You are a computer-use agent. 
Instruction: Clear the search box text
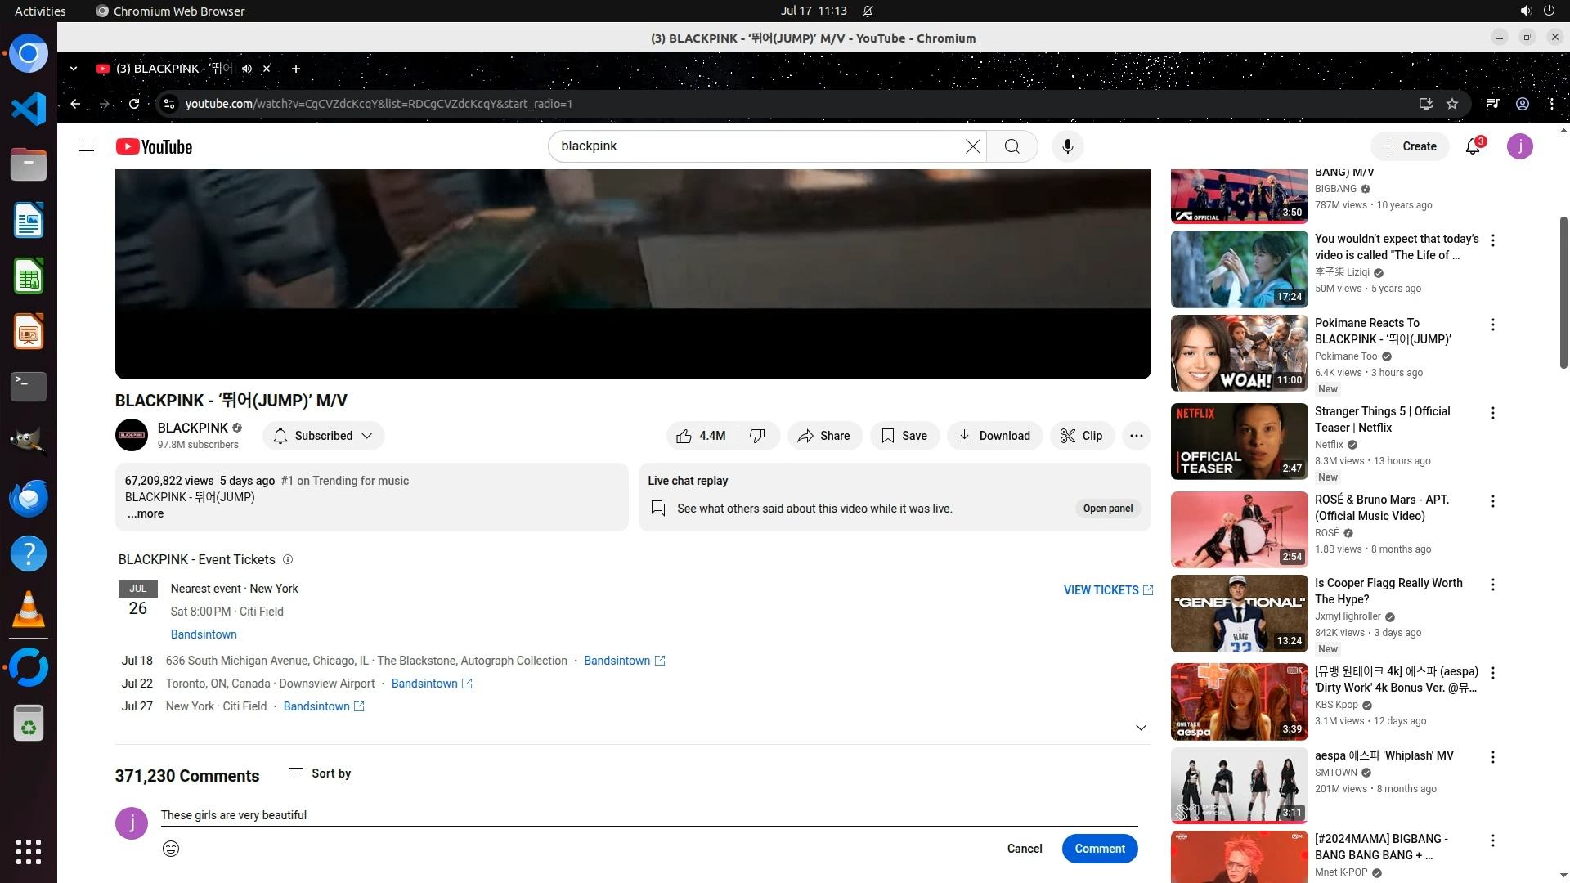pyautogui.click(x=972, y=146)
